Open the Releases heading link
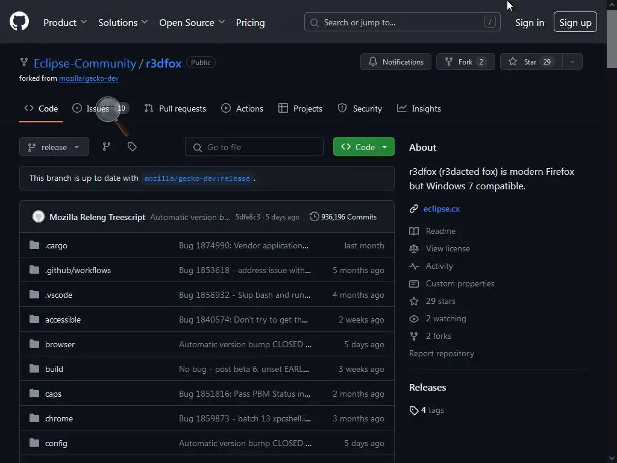This screenshot has width=617, height=463. click(427, 388)
